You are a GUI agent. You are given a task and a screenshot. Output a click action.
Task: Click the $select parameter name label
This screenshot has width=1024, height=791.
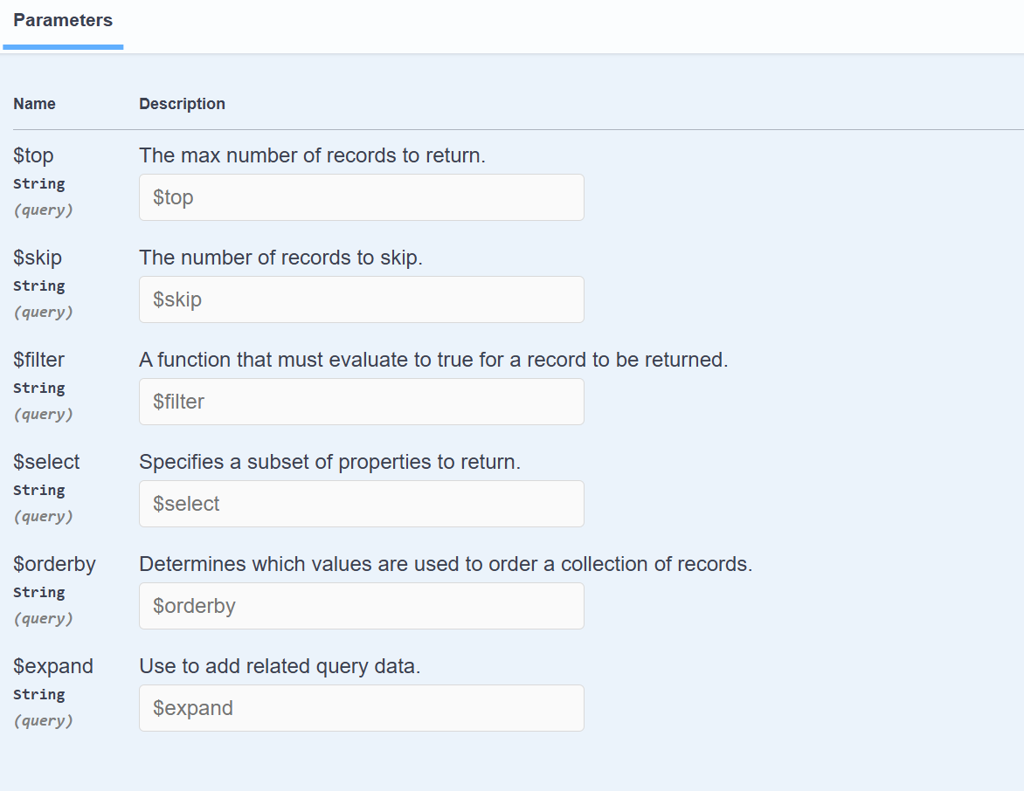click(x=46, y=462)
